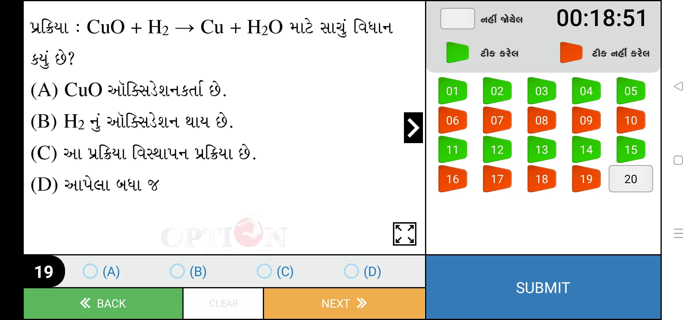Click question number 20 button
Viewport: 695px width, 320px height.
click(x=631, y=179)
